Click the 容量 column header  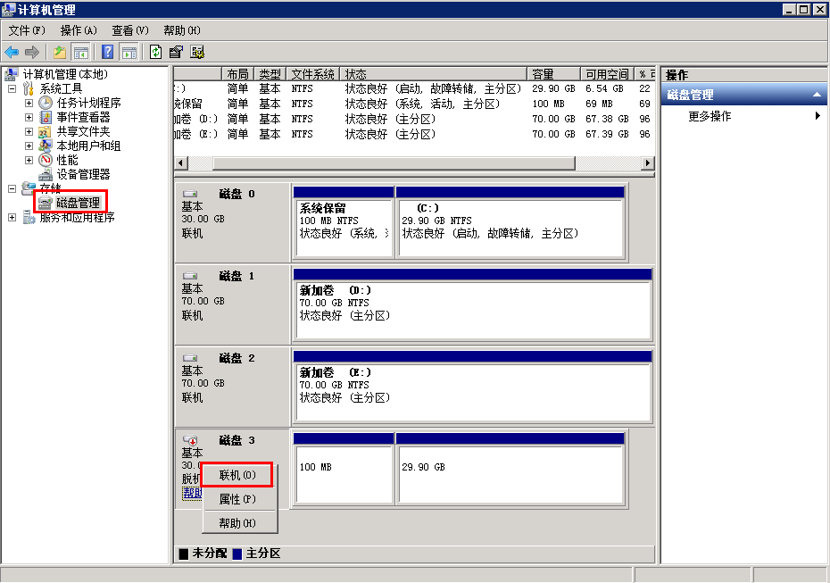click(543, 74)
